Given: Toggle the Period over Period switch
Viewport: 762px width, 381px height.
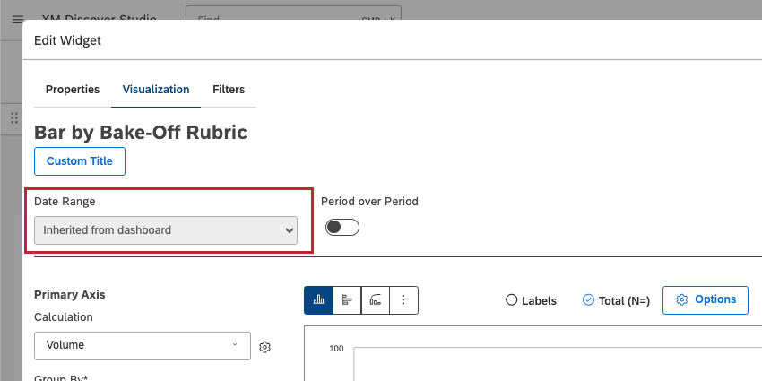Looking at the screenshot, I should 342,227.
